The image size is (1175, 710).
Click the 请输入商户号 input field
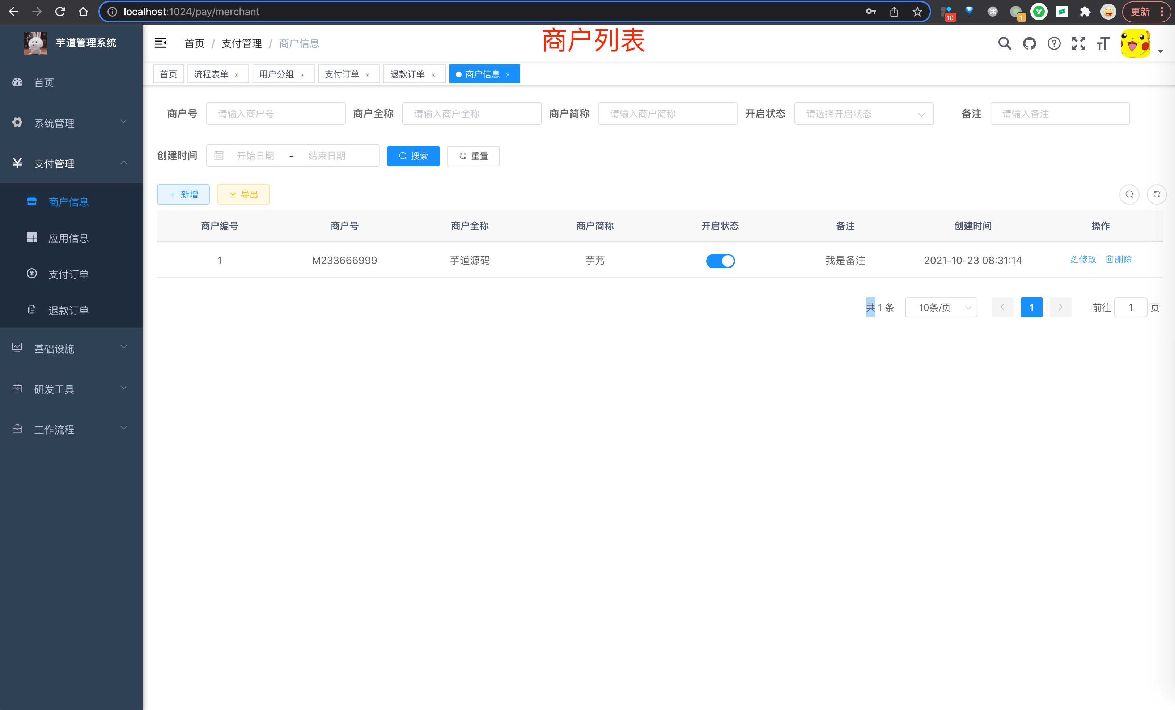[x=276, y=114]
